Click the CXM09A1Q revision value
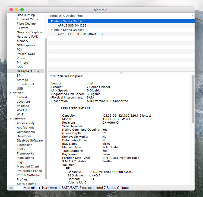 click(110, 123)
